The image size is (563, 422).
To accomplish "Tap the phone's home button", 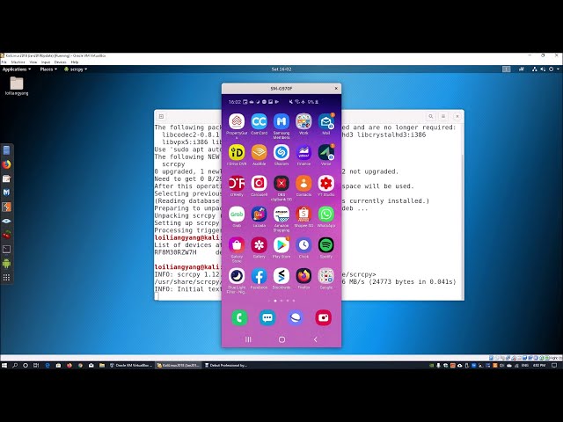I will (x=281, y=339).
